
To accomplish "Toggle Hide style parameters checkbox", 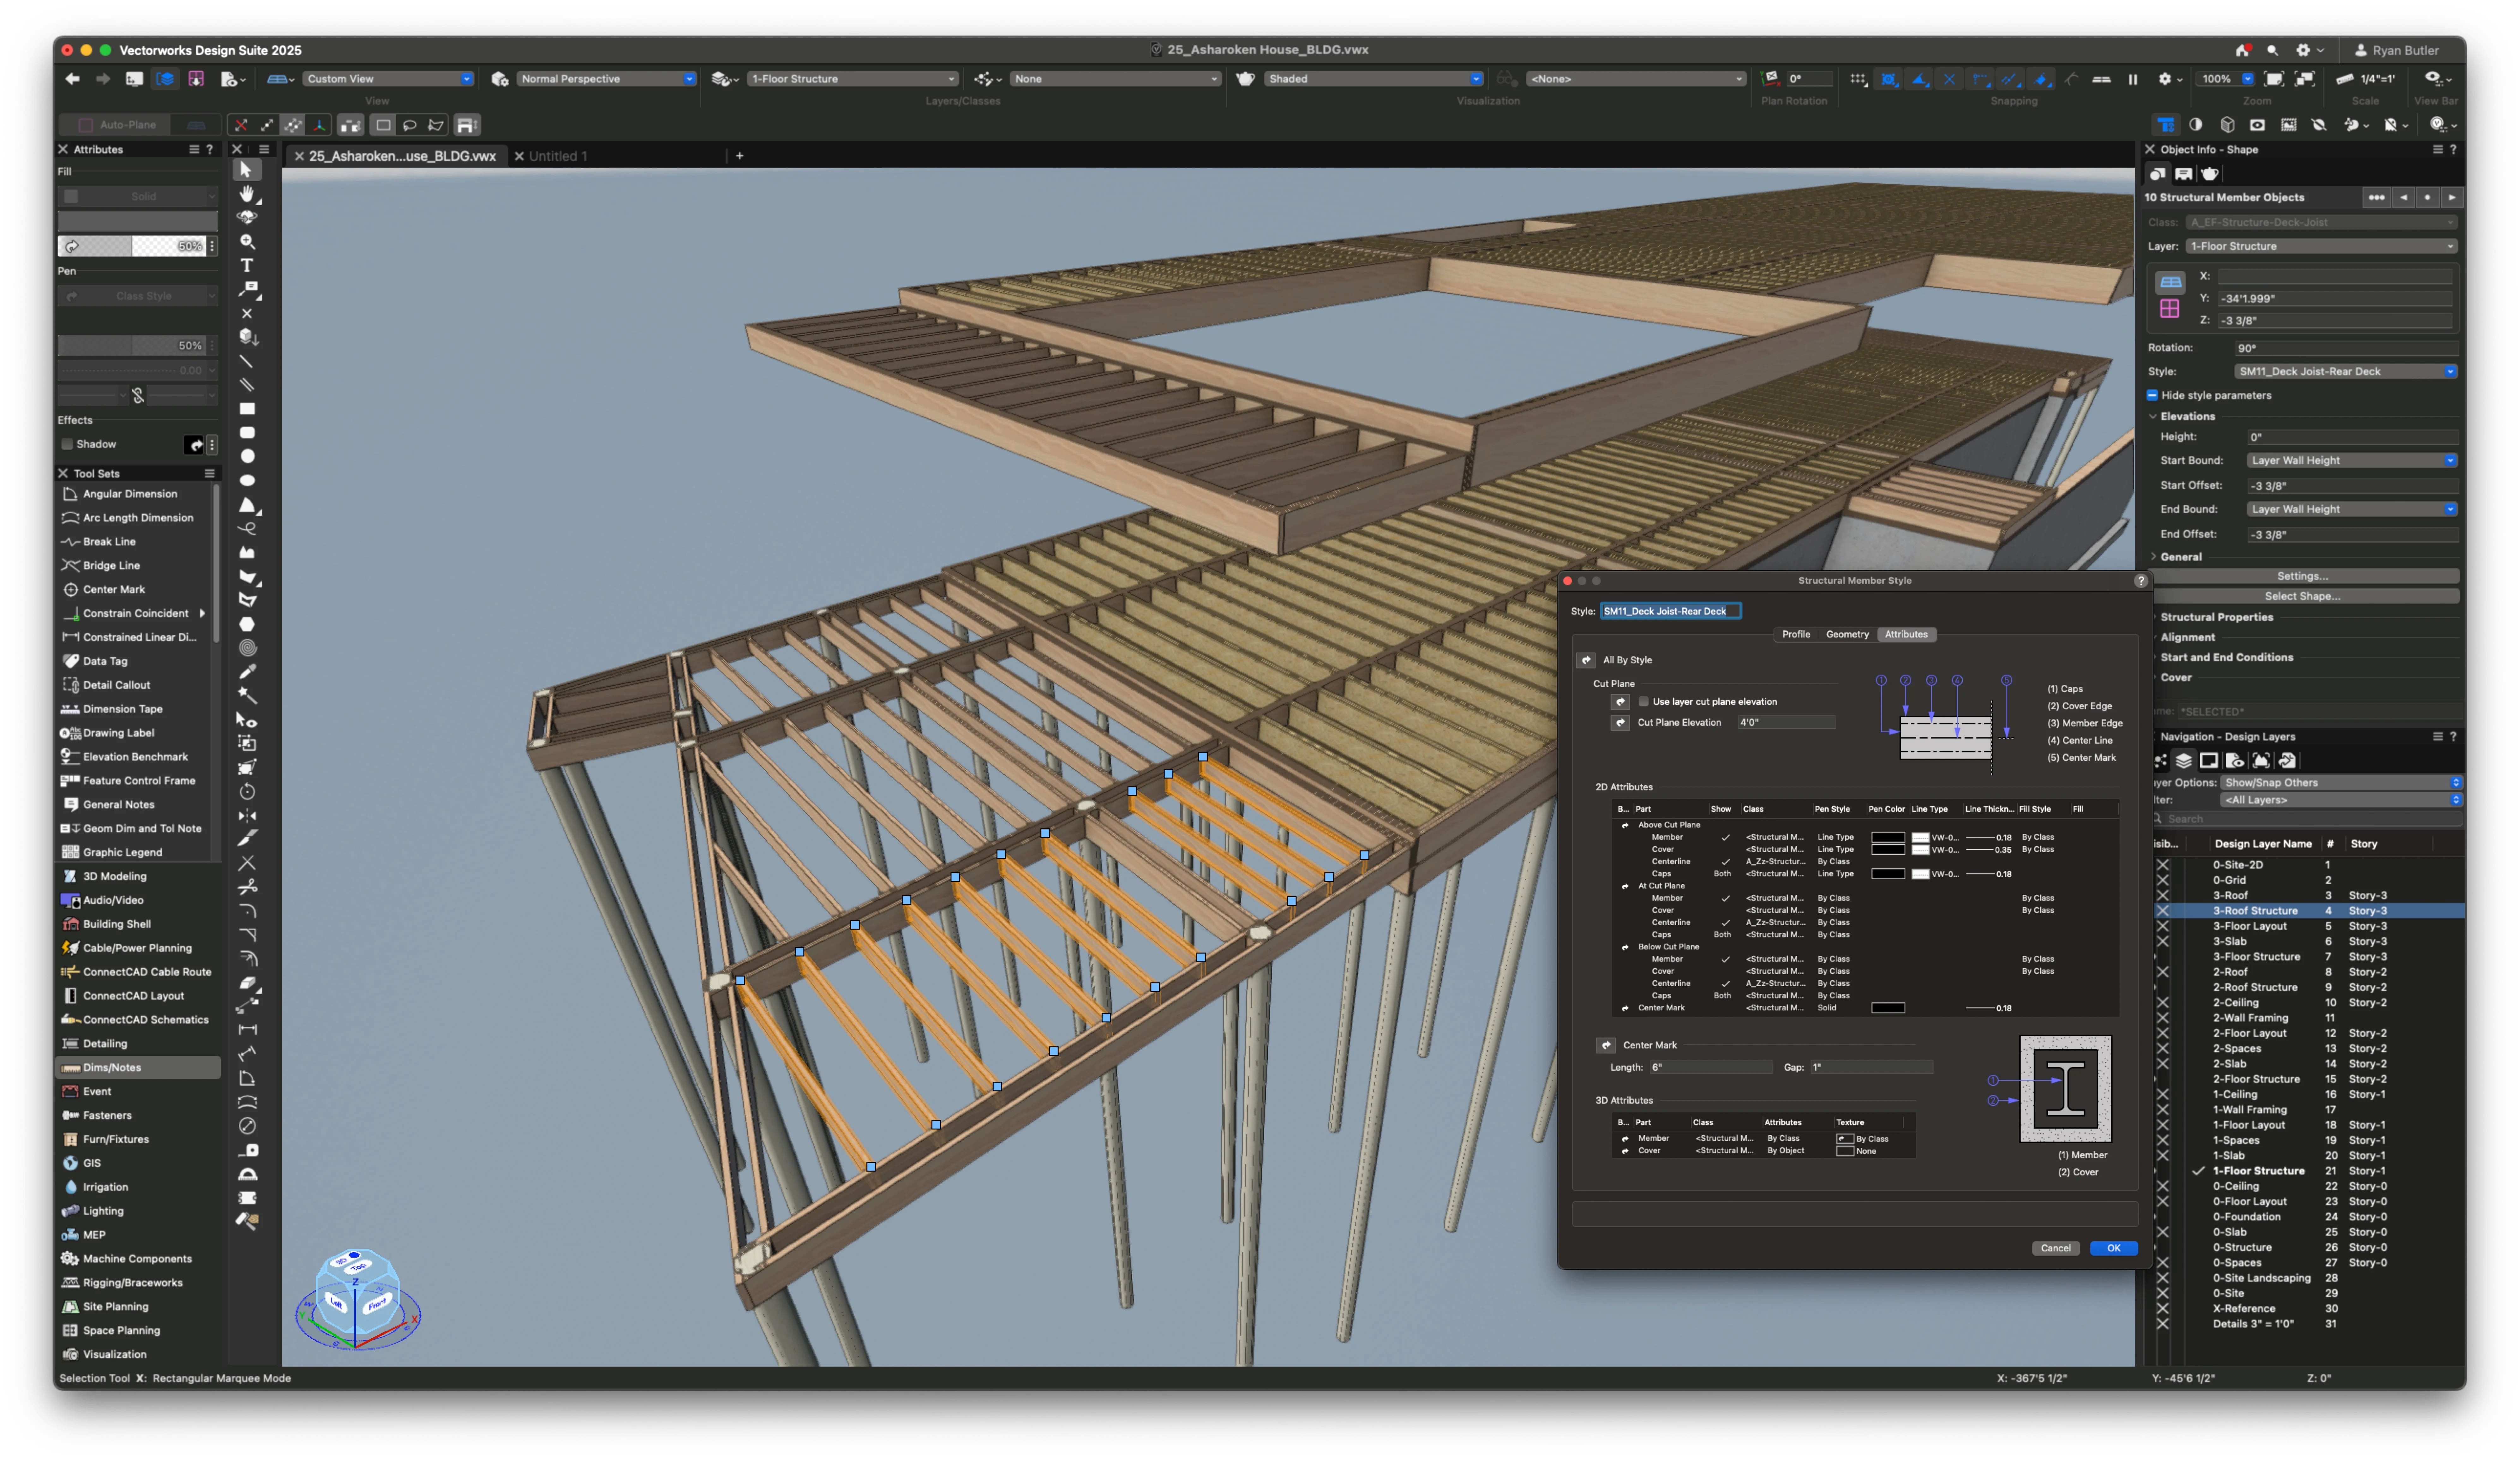I will tap(2152, 395).
